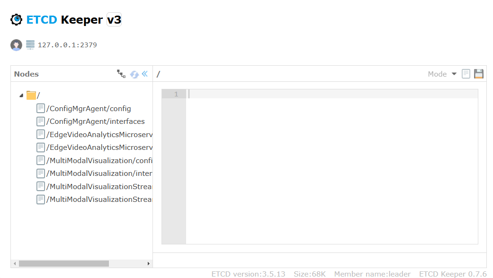Click the / path label above editor
Screen dimensions: 493x278
click(159, 74)
